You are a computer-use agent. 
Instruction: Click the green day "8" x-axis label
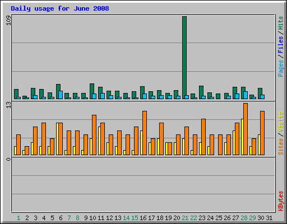tap(77, 218)
